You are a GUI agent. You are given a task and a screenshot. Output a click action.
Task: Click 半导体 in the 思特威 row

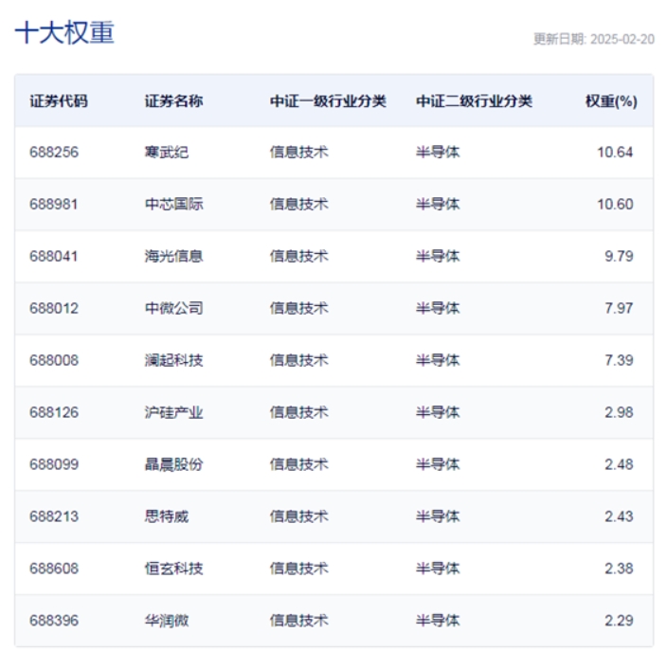pos(438,516)
